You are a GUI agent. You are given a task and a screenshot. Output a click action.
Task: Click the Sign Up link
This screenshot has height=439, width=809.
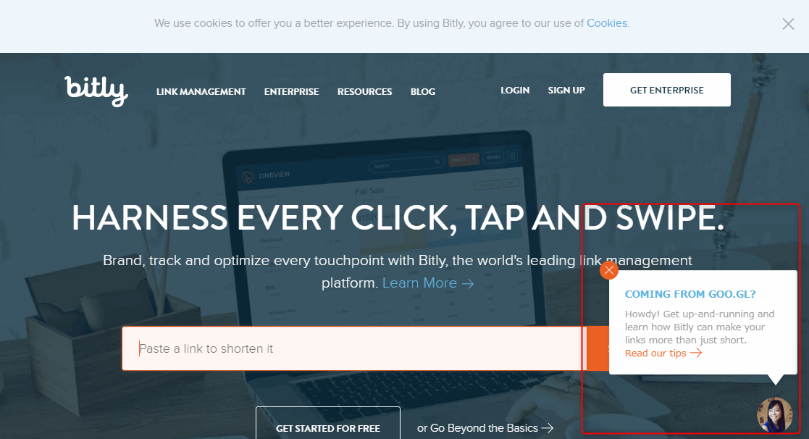[x=566, y=91]
